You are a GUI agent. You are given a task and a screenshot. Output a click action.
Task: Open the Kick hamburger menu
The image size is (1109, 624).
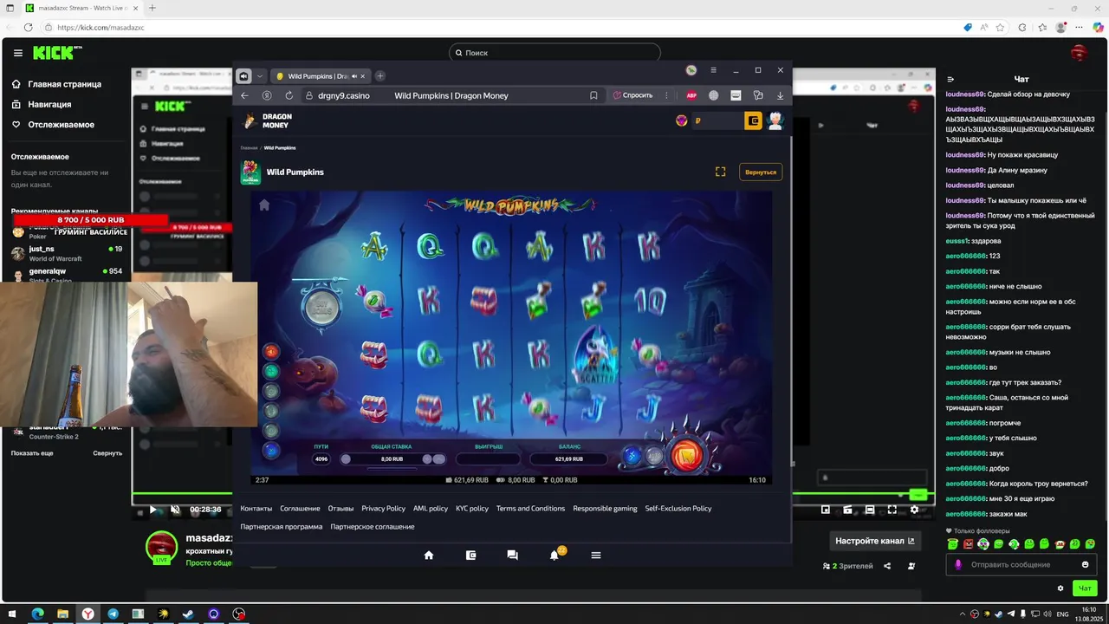coord(18,53)
